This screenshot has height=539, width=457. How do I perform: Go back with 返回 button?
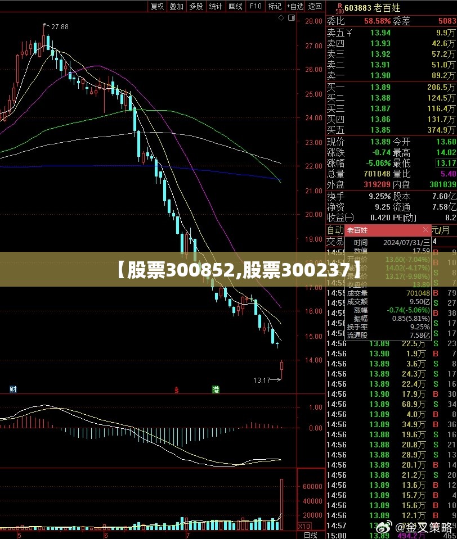(x=315, y=6)
